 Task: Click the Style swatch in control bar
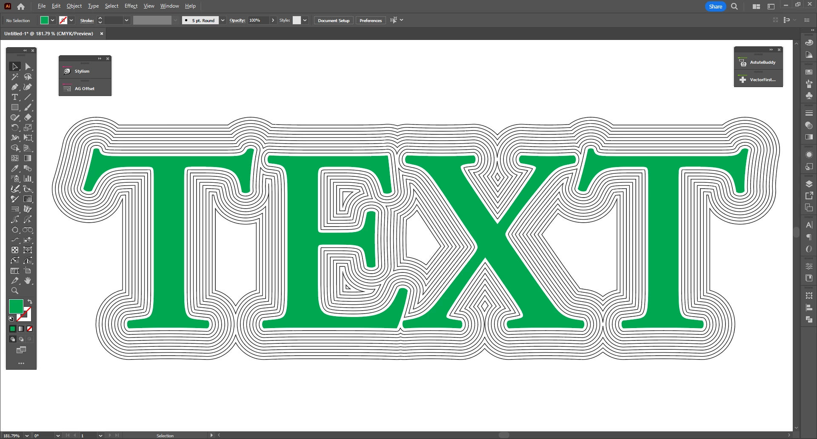tap(297, 20)
